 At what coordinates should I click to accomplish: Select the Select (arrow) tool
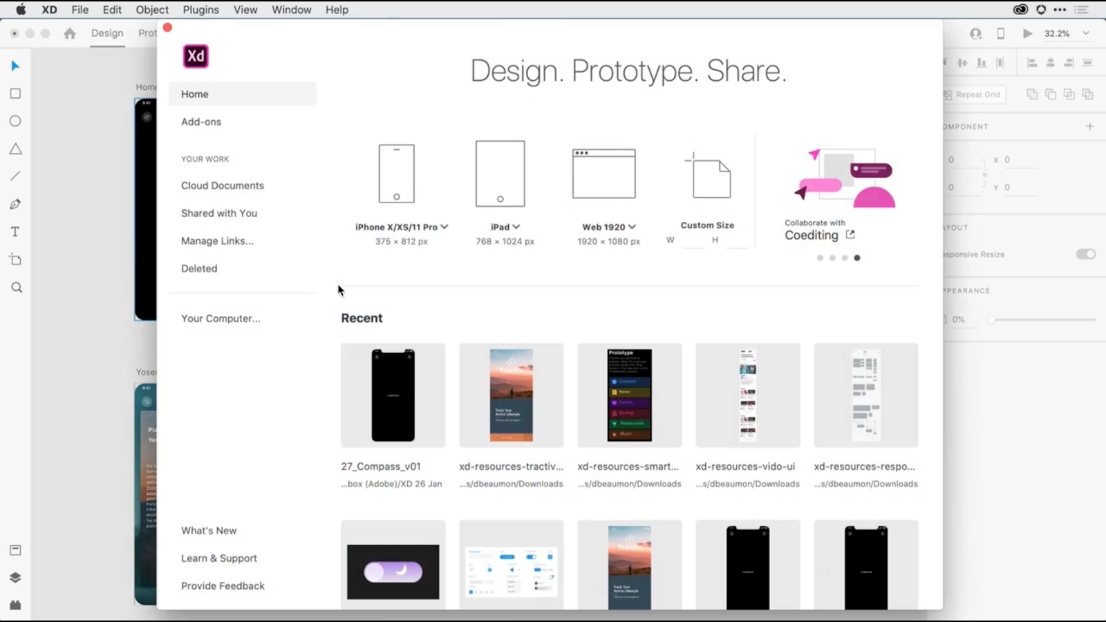(x=15, y=66)
